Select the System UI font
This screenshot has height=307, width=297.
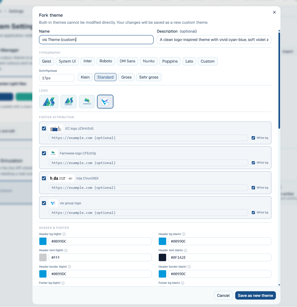[x=67, y=61]
